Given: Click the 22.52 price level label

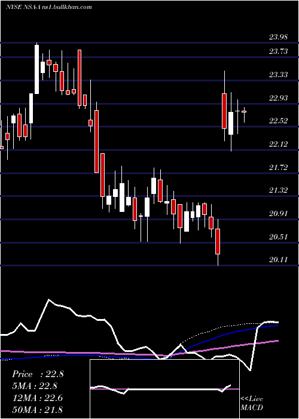Looking at the screenshot, I should [278, 121].
